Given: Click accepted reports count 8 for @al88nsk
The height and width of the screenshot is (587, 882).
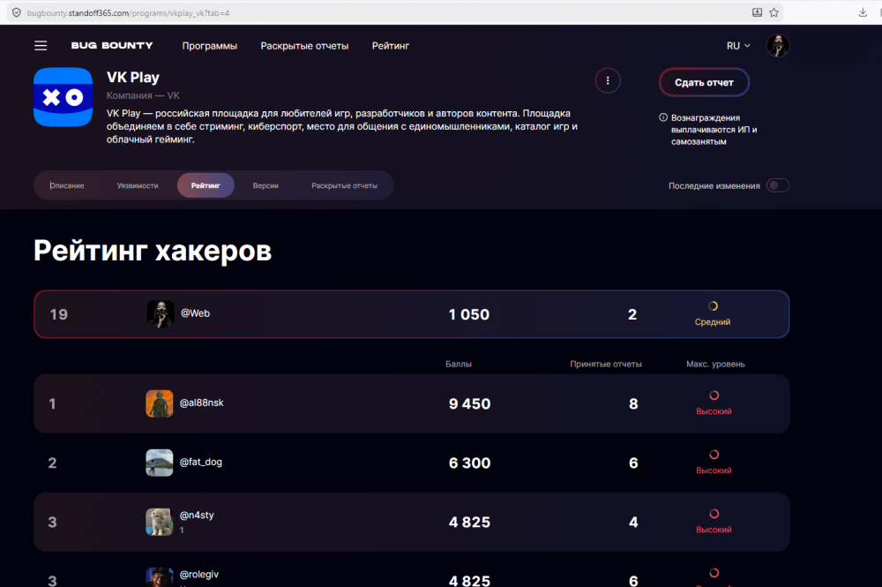Looking at the screenshot, I should pyautogui.click(x=633, y=403).
